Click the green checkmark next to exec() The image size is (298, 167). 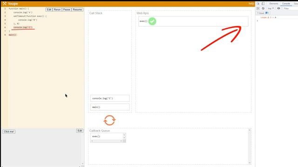[152, 21]
